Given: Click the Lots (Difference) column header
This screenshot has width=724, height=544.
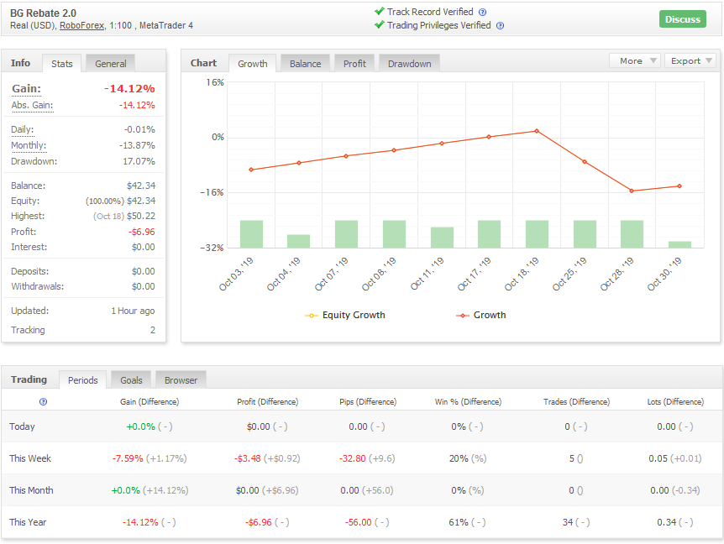Looking at the screenshot, I should [x=675, y=402].
